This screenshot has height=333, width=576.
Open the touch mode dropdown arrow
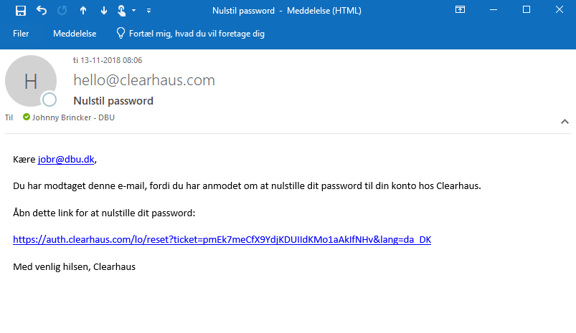coord(133,11)
